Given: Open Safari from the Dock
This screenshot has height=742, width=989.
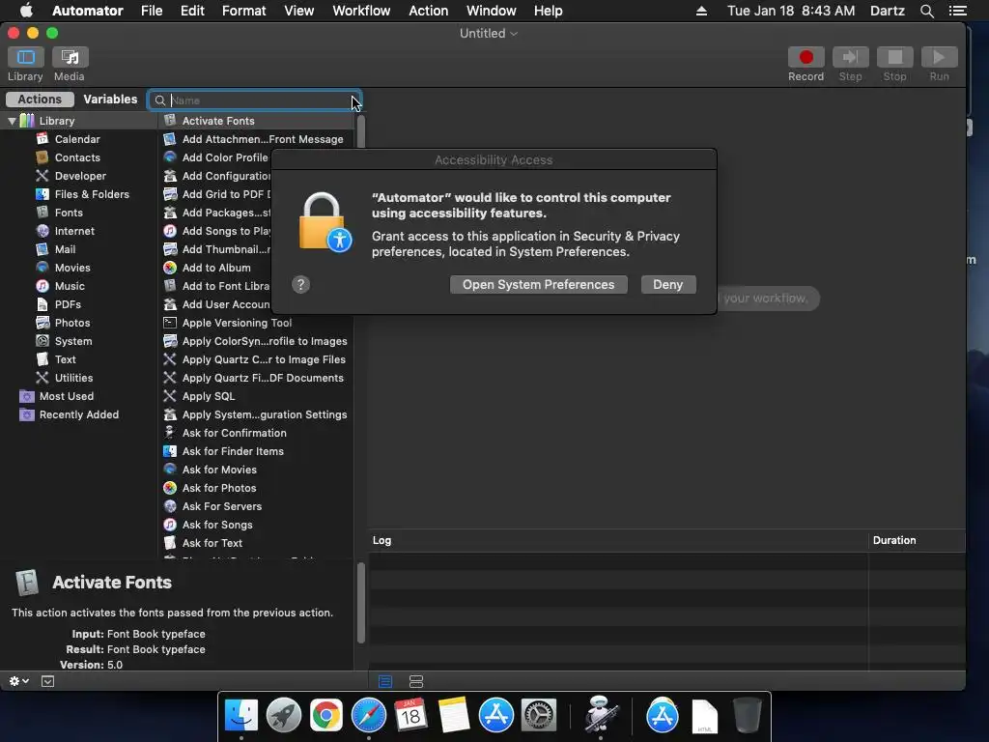Looking at the screenshot, I should pos(368,716).
